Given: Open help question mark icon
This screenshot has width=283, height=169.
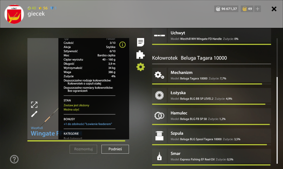Looking at the screenshot, I should [14, 159].
